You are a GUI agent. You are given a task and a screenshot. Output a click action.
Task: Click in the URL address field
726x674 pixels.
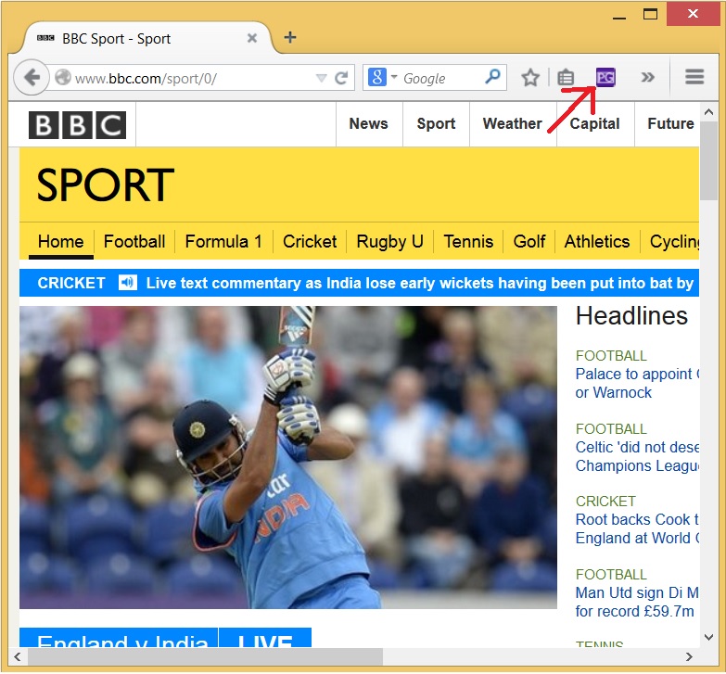tap(194, 78)
